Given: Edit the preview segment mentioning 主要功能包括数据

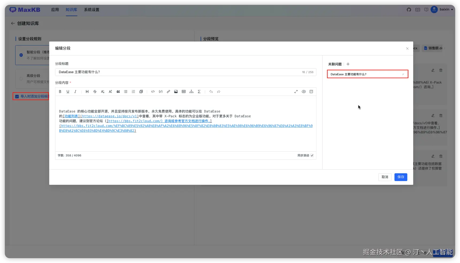Looking at the screenshot, I should [433, 156].
